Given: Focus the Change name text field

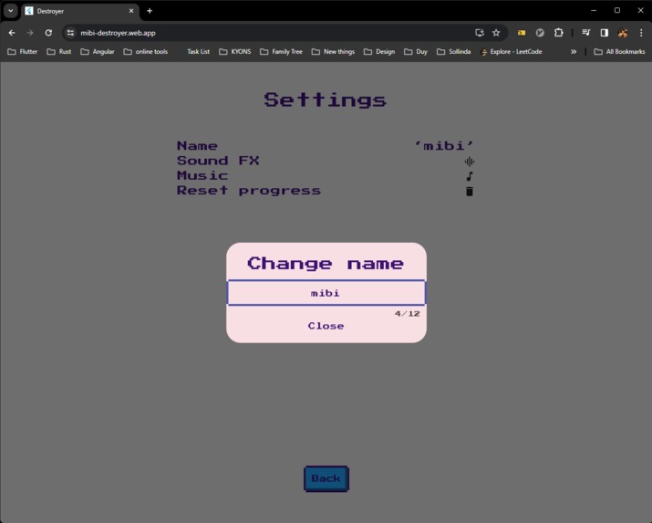Looking at the screenshot, I should coord(326,293).
